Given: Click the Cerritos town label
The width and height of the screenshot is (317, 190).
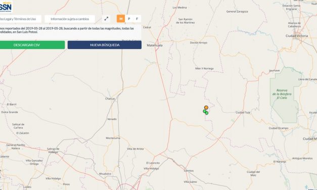Looking at the screenshot, I should click(189, 171).
